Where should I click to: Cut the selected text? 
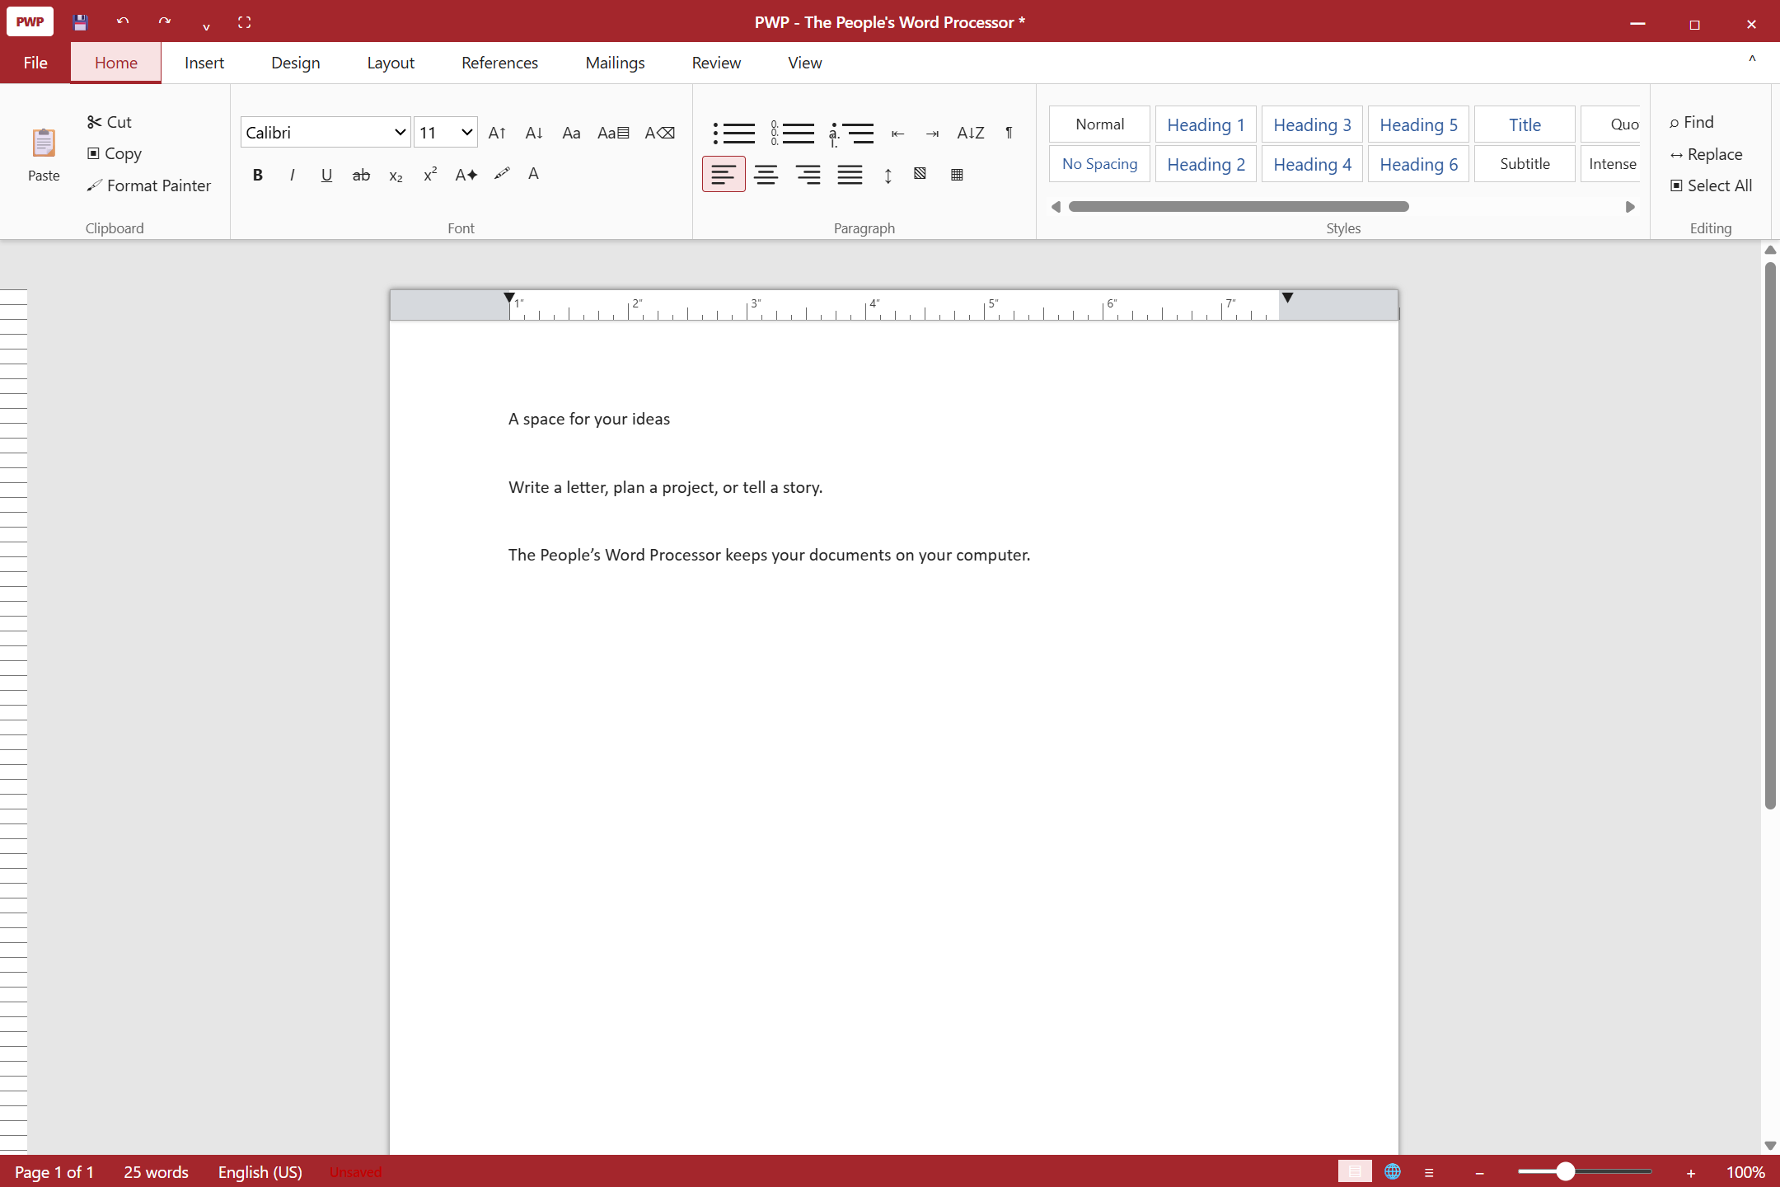(110, 122)
